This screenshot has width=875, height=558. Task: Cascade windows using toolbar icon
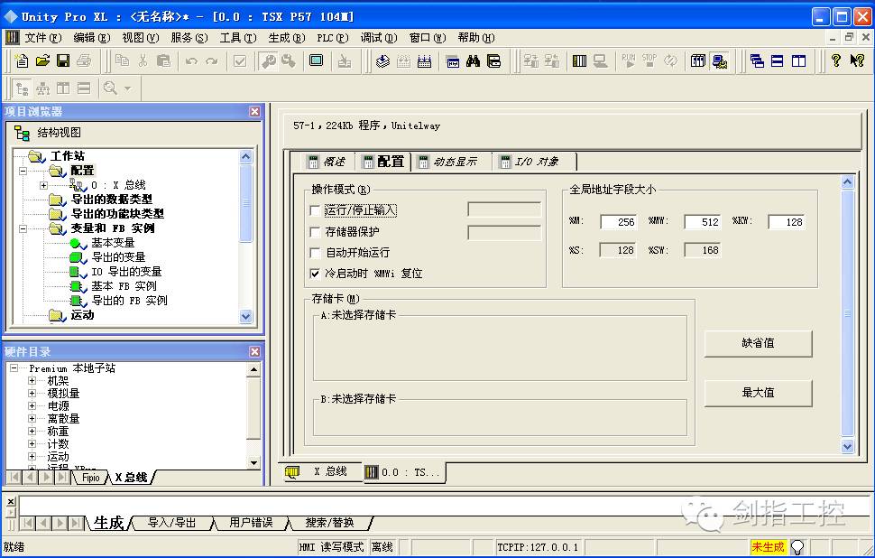pos(757,60)
